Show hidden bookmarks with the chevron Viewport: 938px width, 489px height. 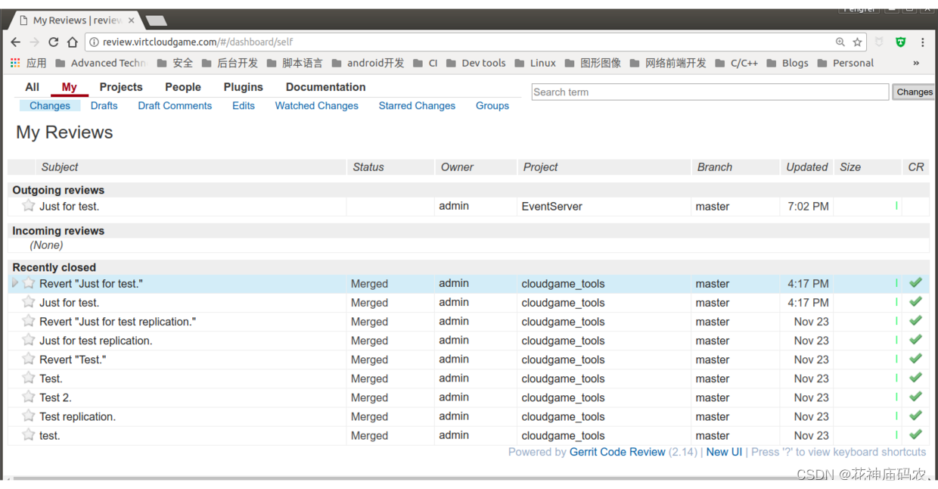coord(916,63)
